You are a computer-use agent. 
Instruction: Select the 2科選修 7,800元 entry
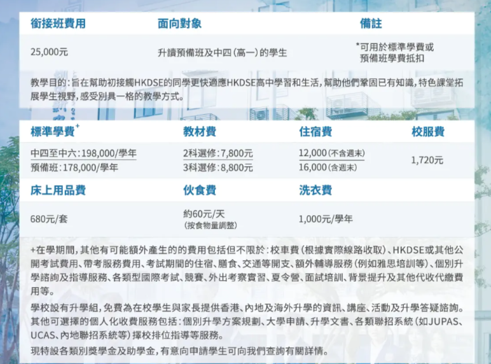tap(218, 153)
